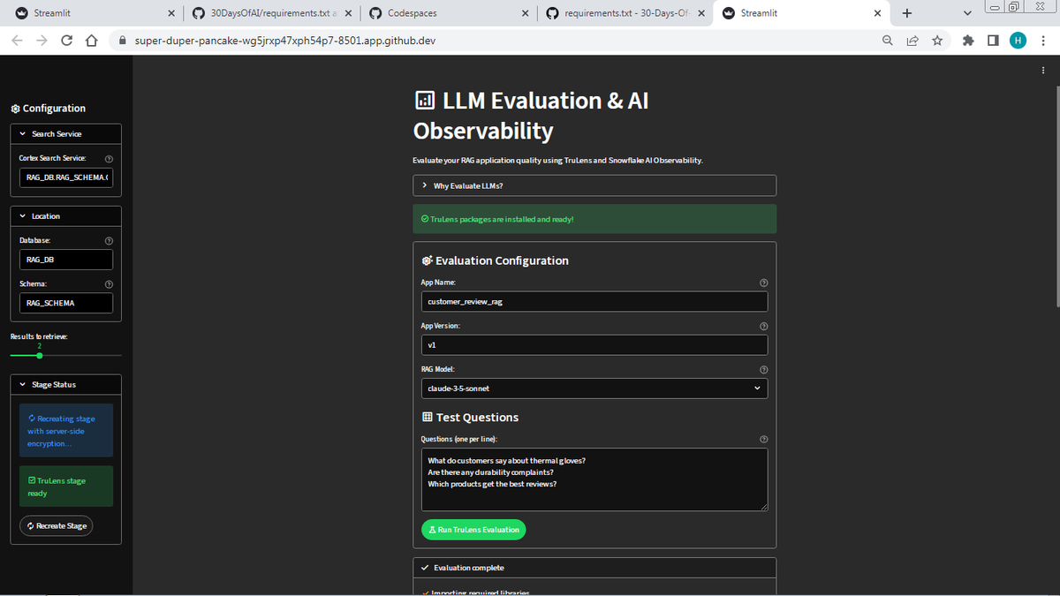Show help for Questions field
The width and height of the screenshot is (1060, 596).
763,439
